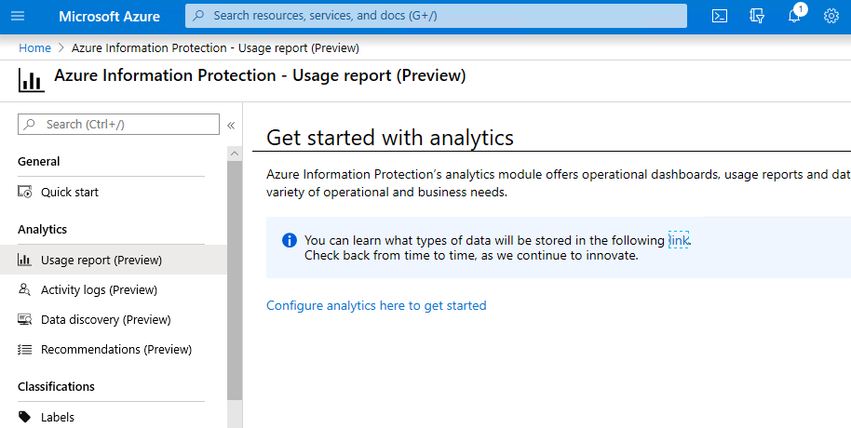
Task: Click the 'Classifications' section heading
Action: tap(56, 386)
